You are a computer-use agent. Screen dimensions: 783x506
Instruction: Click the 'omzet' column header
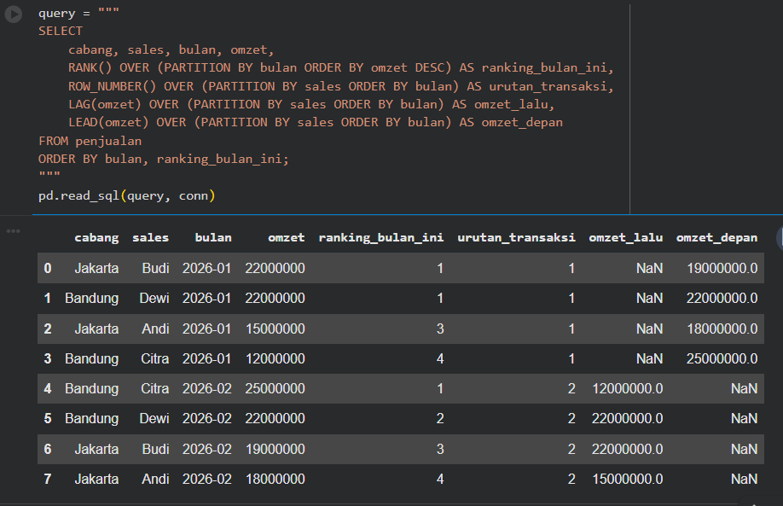click(x=286, y=238)
